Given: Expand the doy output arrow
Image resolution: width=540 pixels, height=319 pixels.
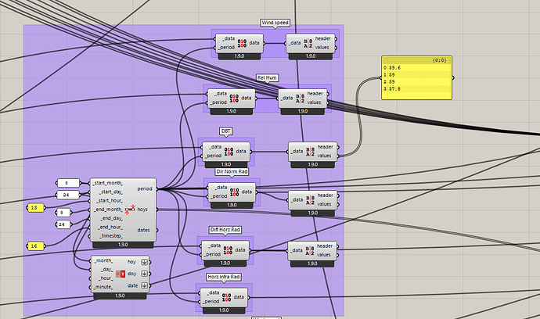Looking at the screenshot, I should pyautogui.click(x=144, y=274).
